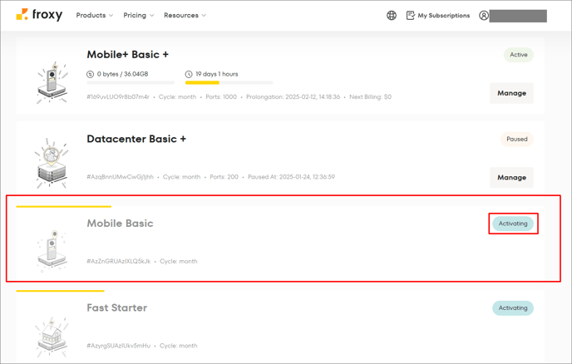Click the My Subscriptions checklist icon
572x364 pixels.
(411, 15)
